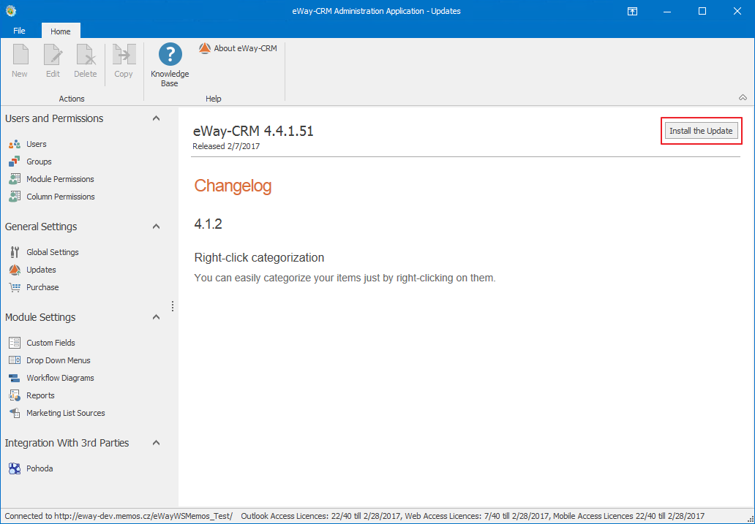Collapse the Module Settings group
This screenshot has width=755, height=524.
tap(156, 317)
